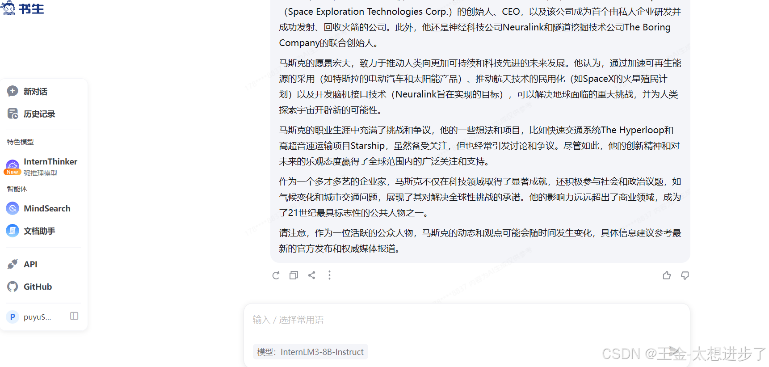Click the orange New badge
Image resolution: width=769 pixels, height=367 pixels.
coord(13,172)
